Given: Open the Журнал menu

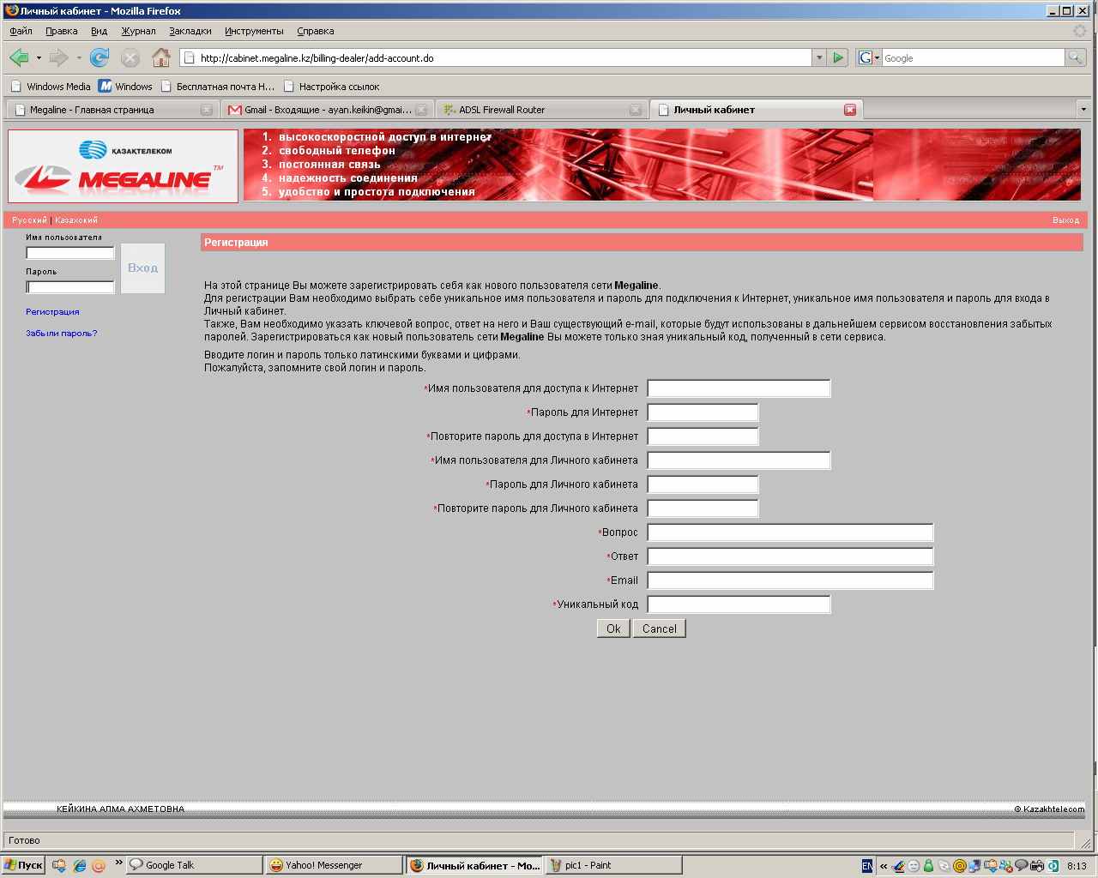Looking at the screenshot, I should coord(138,31).
